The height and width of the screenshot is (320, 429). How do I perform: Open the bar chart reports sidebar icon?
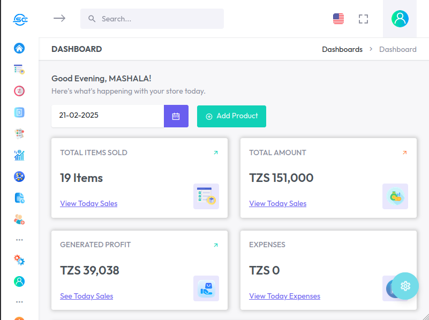click(19, 155)
